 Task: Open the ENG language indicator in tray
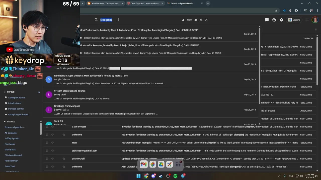pos(291,176)
